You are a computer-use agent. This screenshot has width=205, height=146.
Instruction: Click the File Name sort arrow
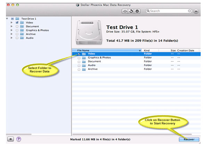coord(140,51)
